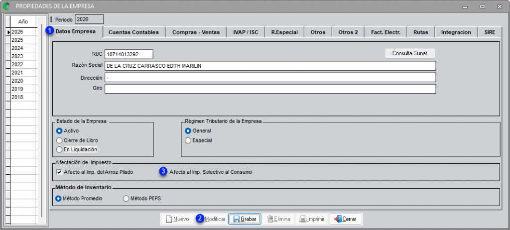Screen dimensions: 510x230
Task: Open the Rutas tab
Action: click(x=421, y=32)
